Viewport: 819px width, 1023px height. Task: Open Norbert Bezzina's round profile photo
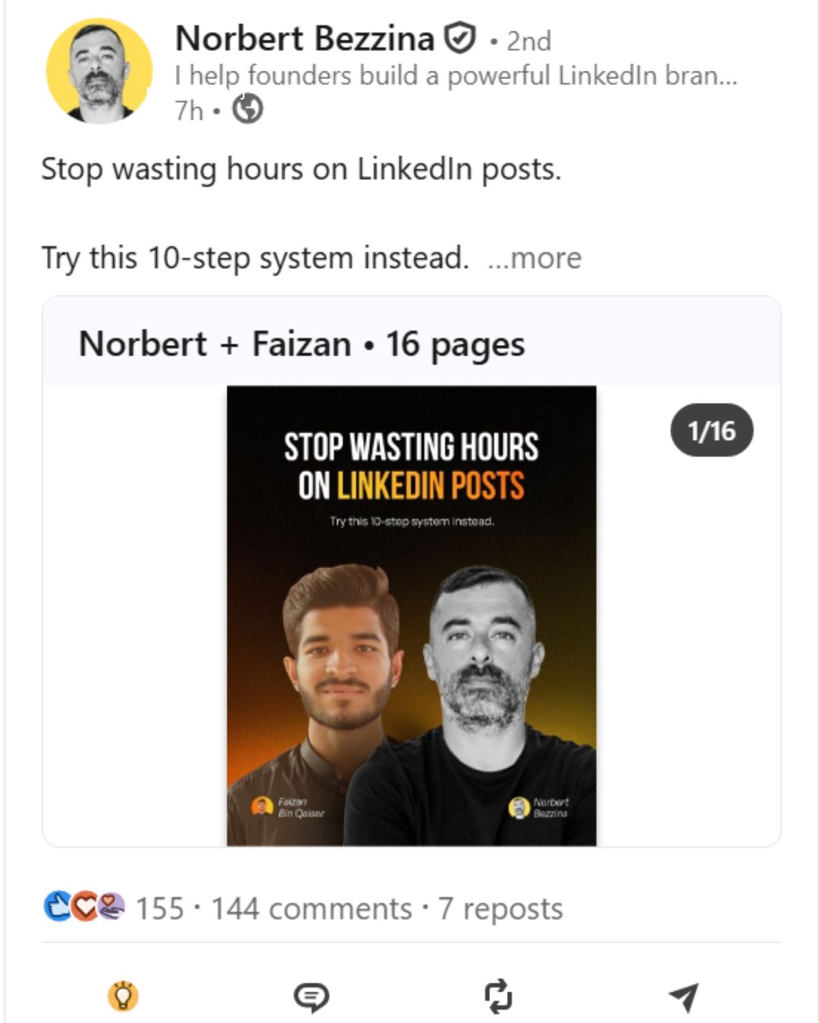[x=100, y=71]
